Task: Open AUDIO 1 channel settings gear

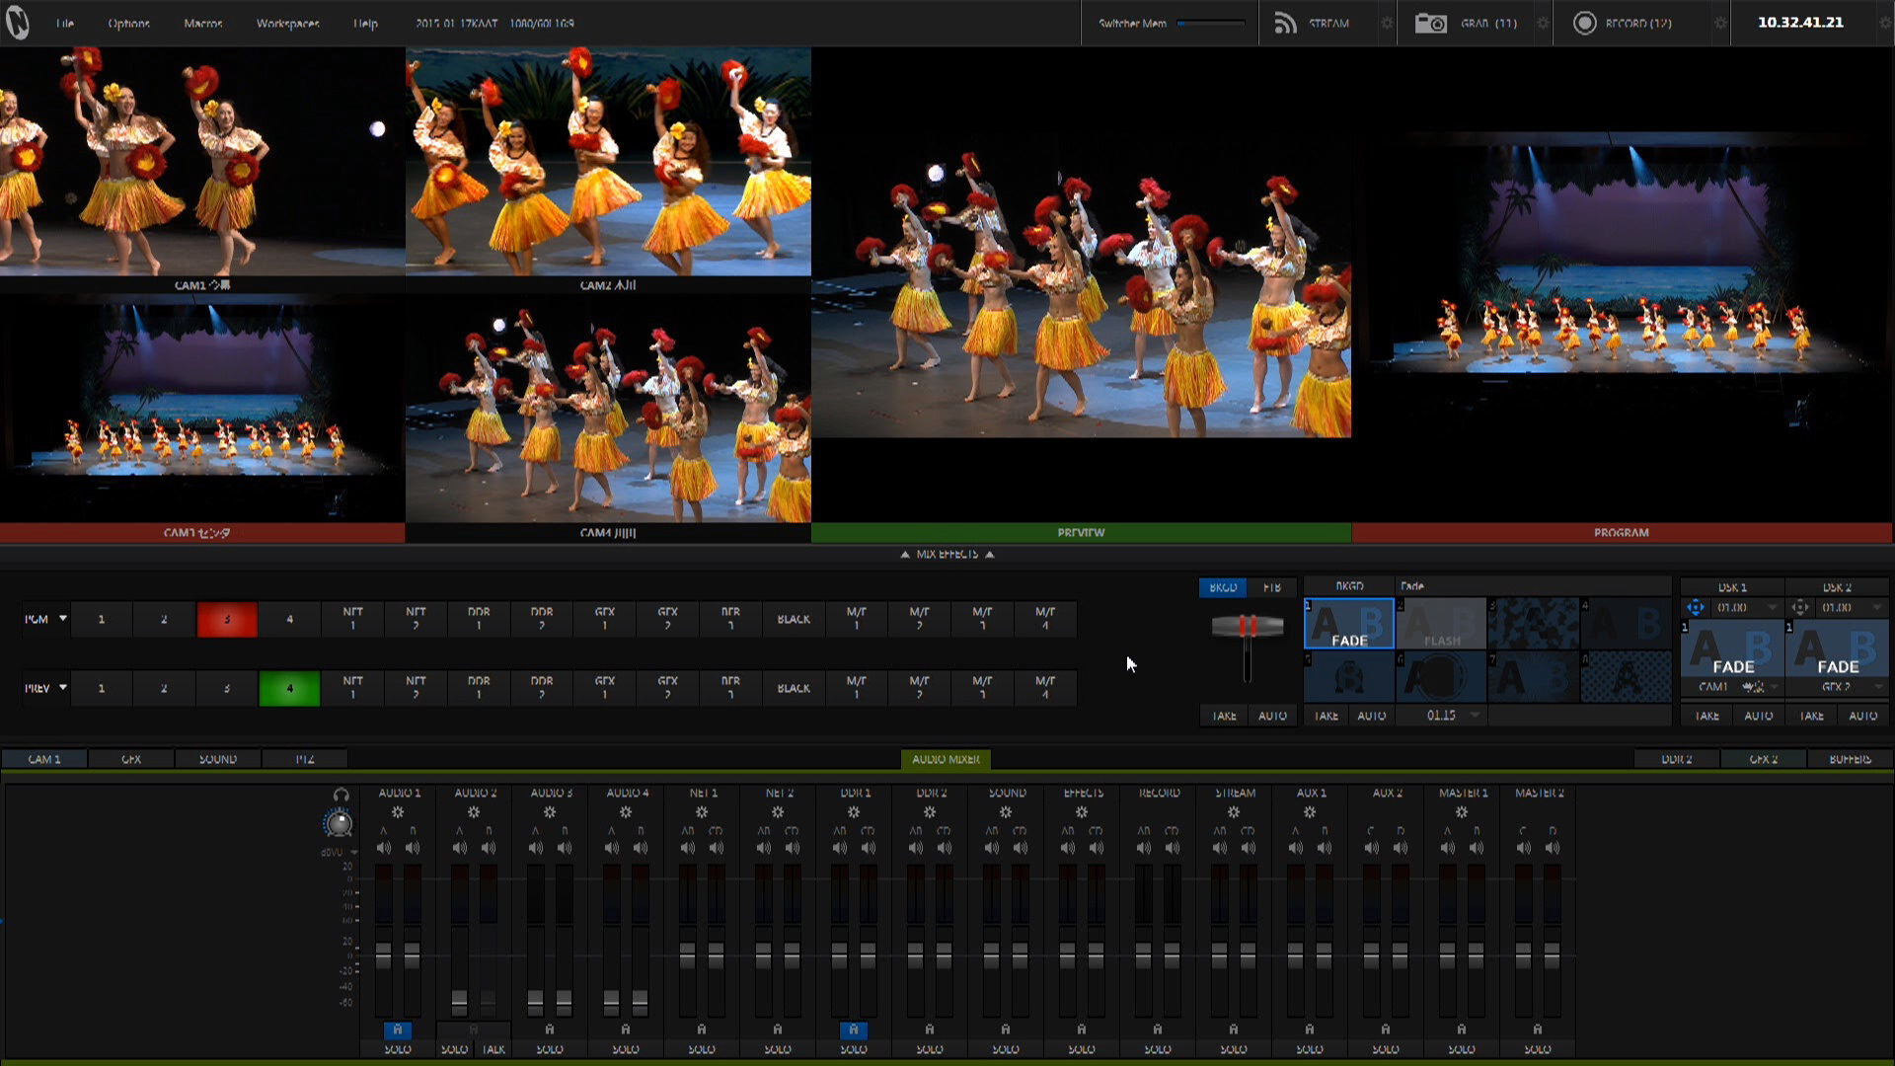Action: click(x=397, y=812)
